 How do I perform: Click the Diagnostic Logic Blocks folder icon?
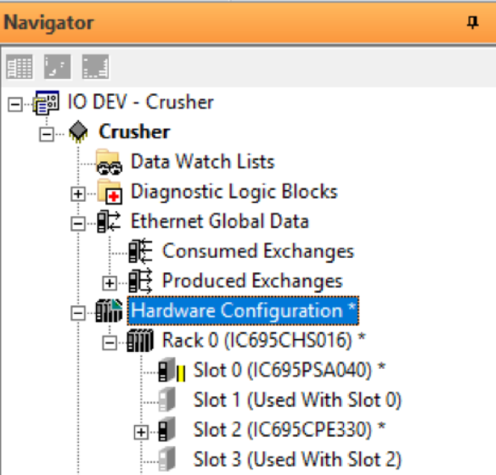[110, 192]
